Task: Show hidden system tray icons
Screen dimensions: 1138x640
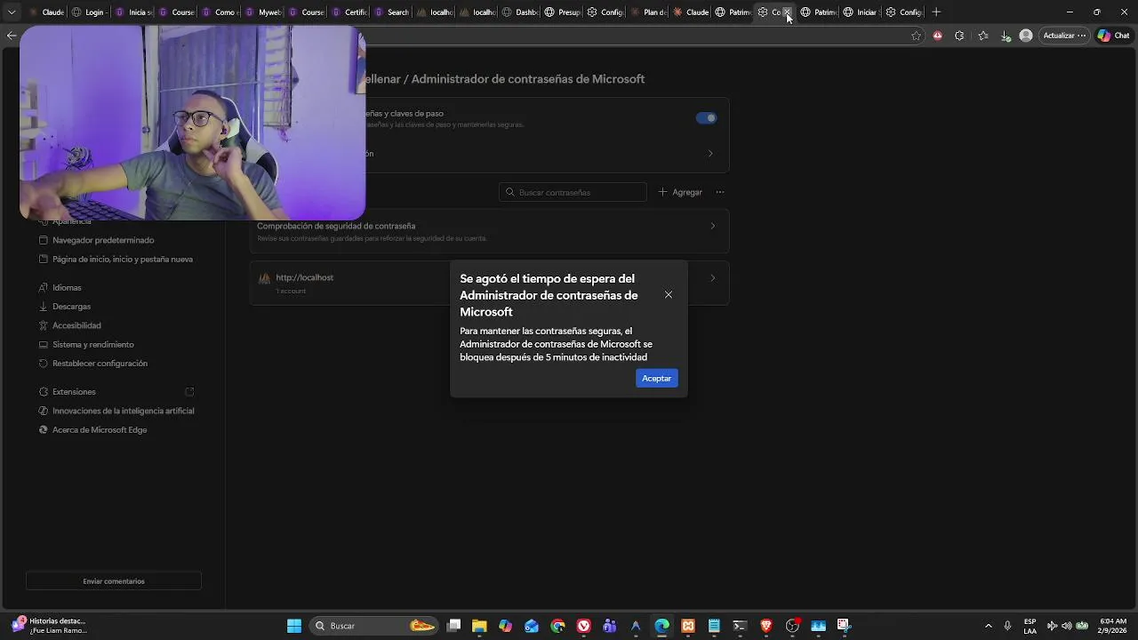Action: click(988, 626)
